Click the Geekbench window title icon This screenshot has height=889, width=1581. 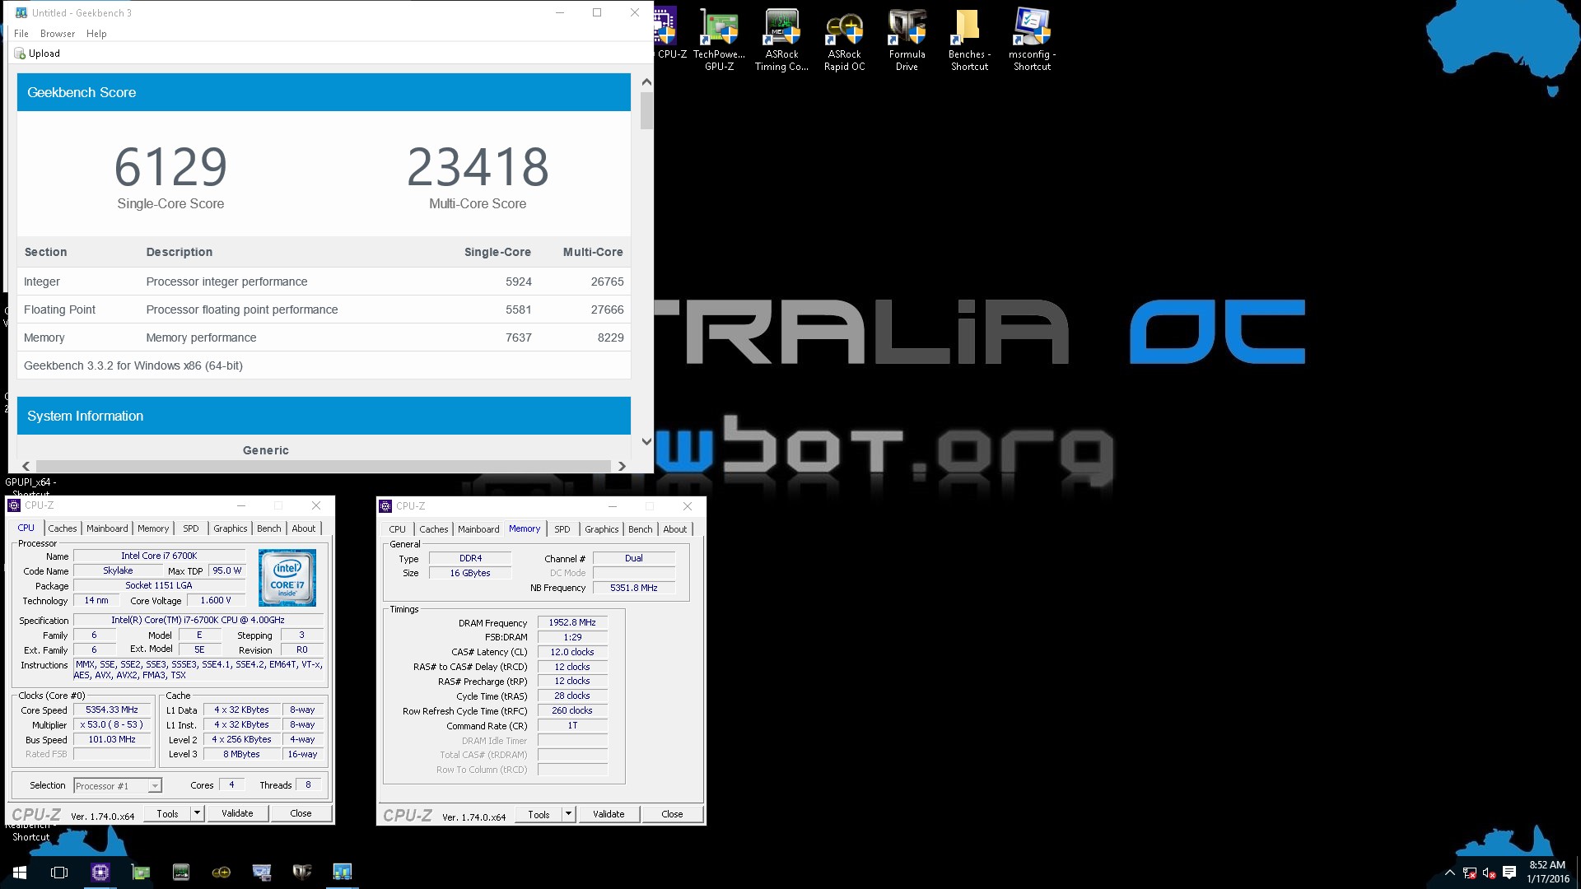click(x=21, y=12)
